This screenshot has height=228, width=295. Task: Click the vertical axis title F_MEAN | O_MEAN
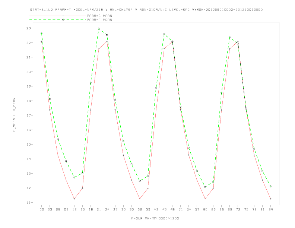click(x=14, y=115)
